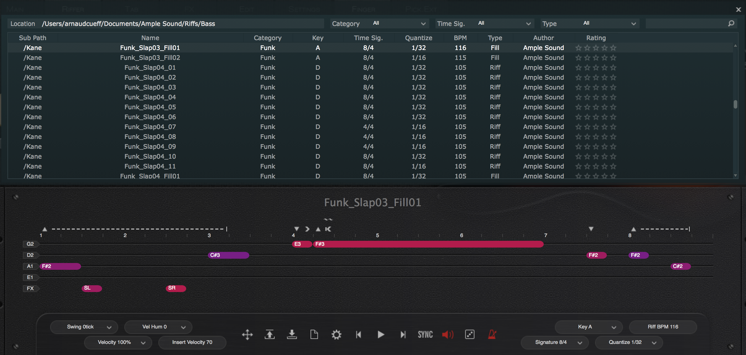Jump to riff start with previous button

coord(358,335)
